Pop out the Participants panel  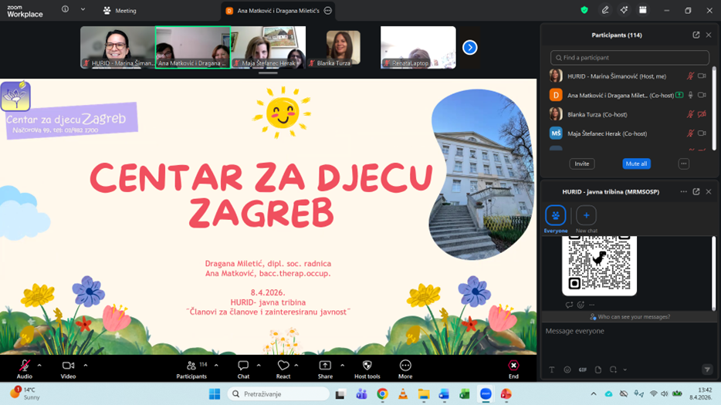pos(696,35)
